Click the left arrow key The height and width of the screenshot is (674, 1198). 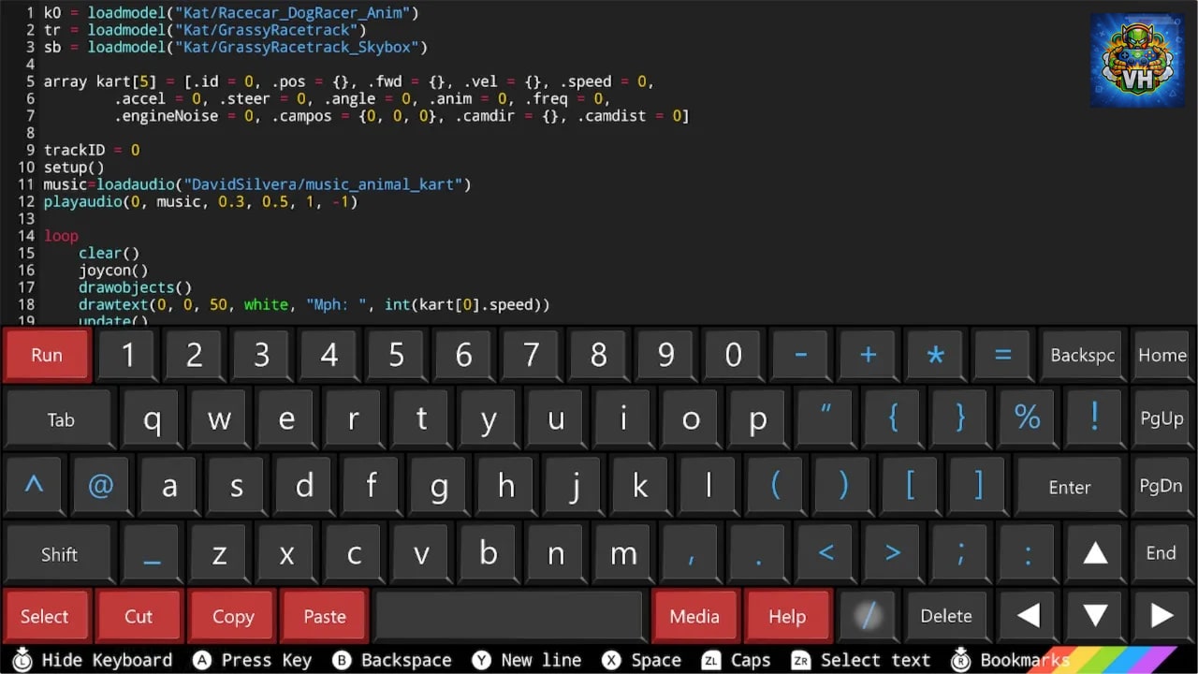click(x=1028, y=615)
